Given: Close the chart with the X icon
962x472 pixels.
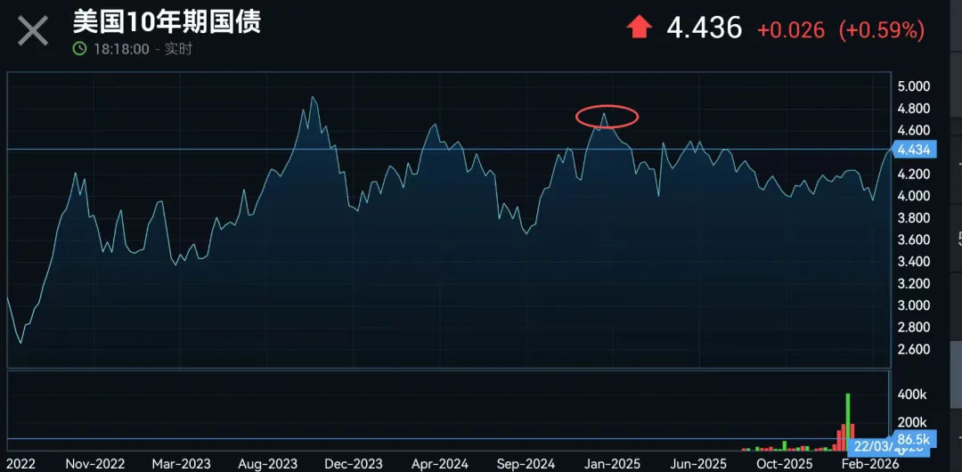Looking at the screenshot, I should pos(33,30).
